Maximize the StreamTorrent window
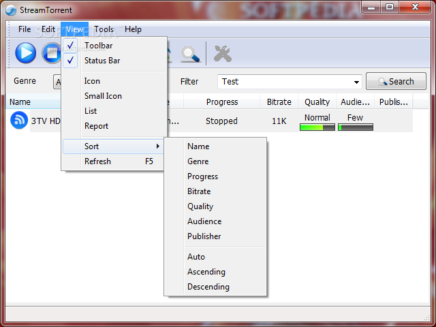436x327 pixels. (x=390, y=7)
